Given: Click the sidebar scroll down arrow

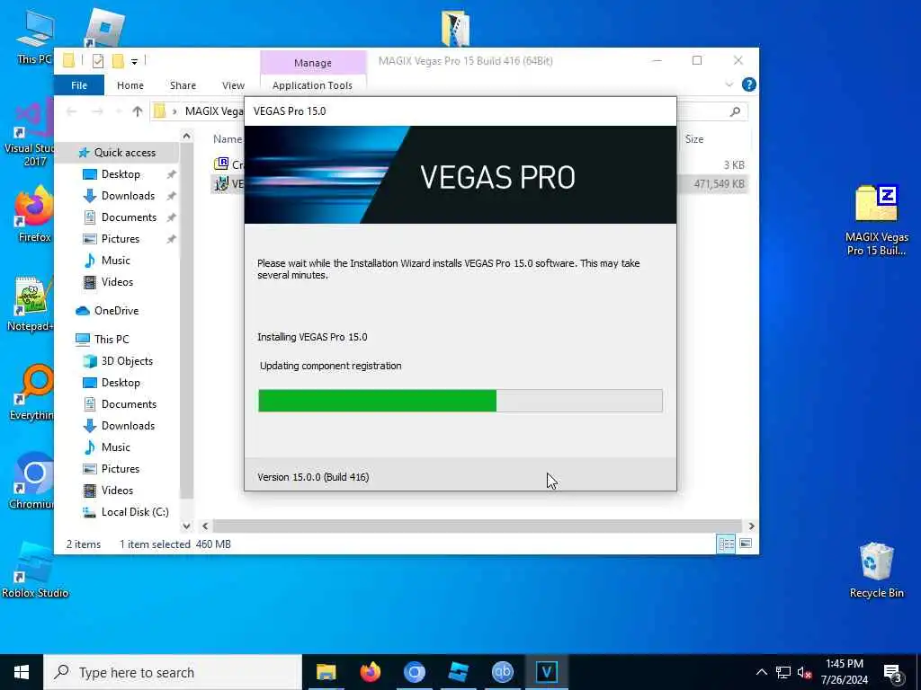Looking at the screenshot, I should coord(186,526).
